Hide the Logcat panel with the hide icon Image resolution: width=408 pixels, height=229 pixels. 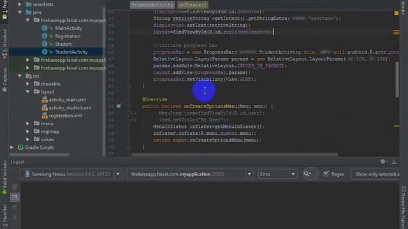(x=394, y=162)
